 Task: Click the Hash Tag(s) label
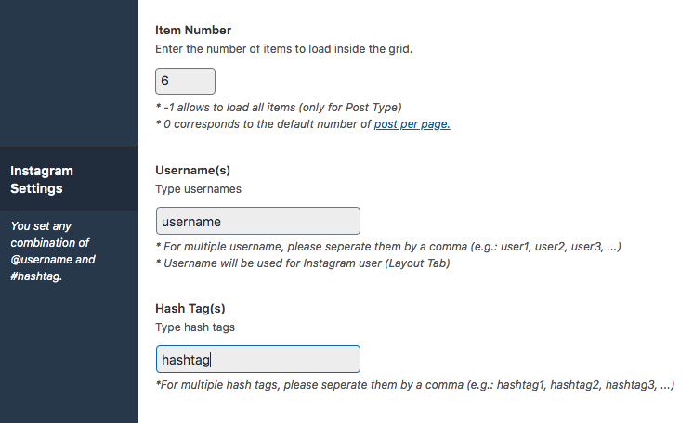tap(190, 309)
